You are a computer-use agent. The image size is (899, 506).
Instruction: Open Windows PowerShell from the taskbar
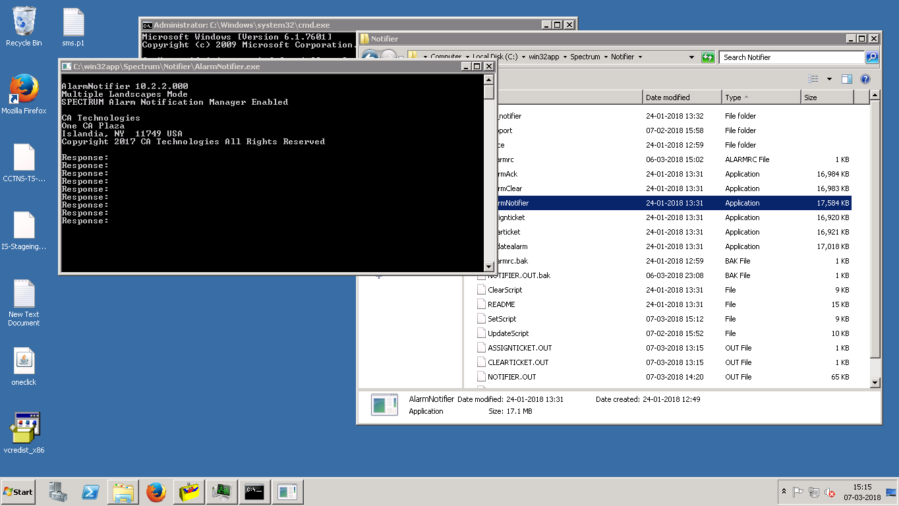[x=90, y=492]
